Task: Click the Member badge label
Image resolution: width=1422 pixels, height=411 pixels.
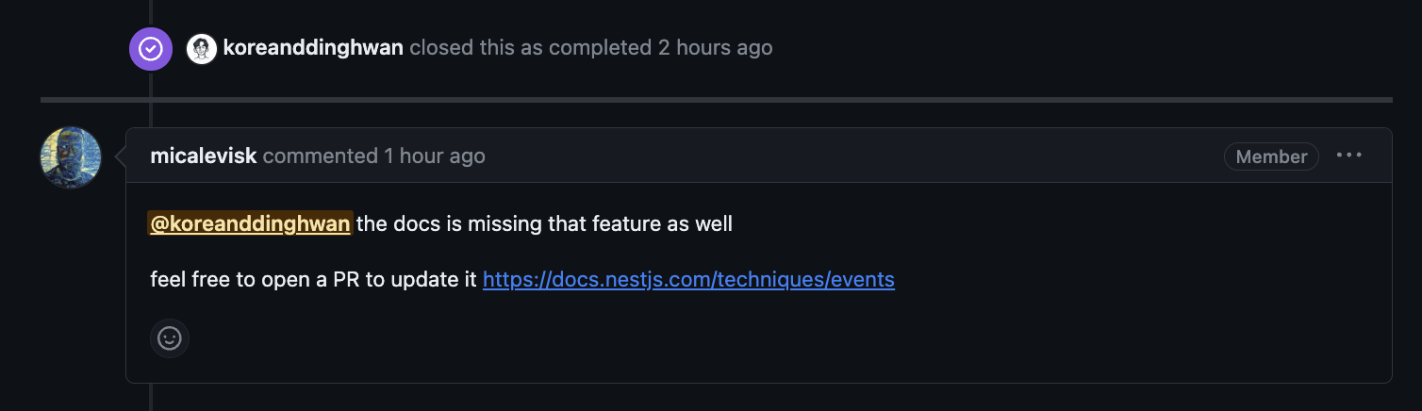Action: pyautogui.click(x=1271, y=156)
